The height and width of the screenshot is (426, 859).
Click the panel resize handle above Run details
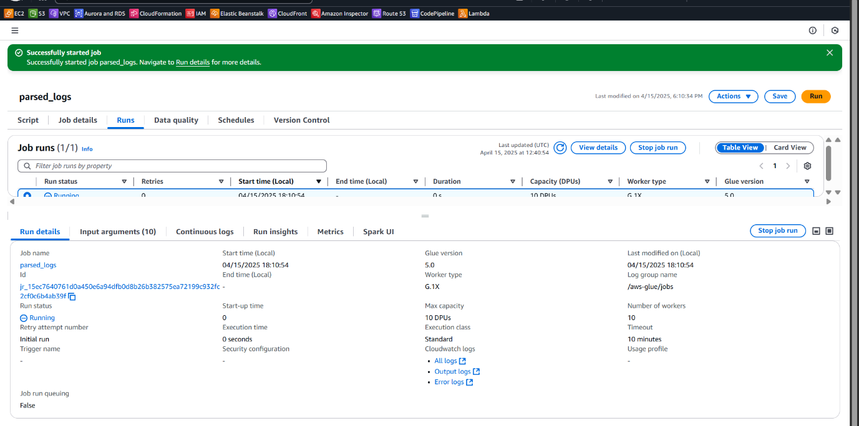425,216
